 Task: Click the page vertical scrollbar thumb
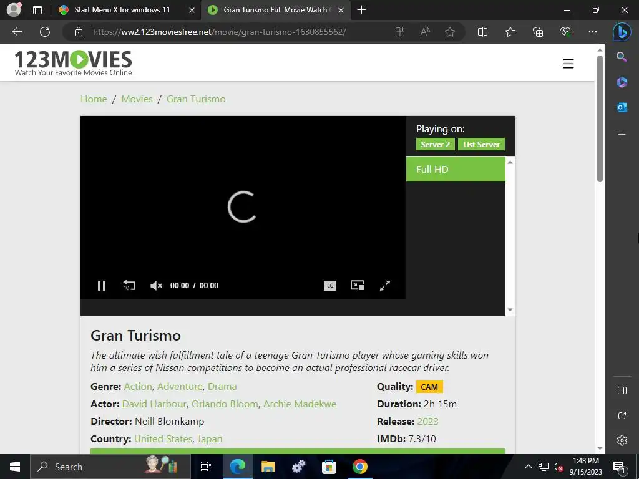pos(600,118)
